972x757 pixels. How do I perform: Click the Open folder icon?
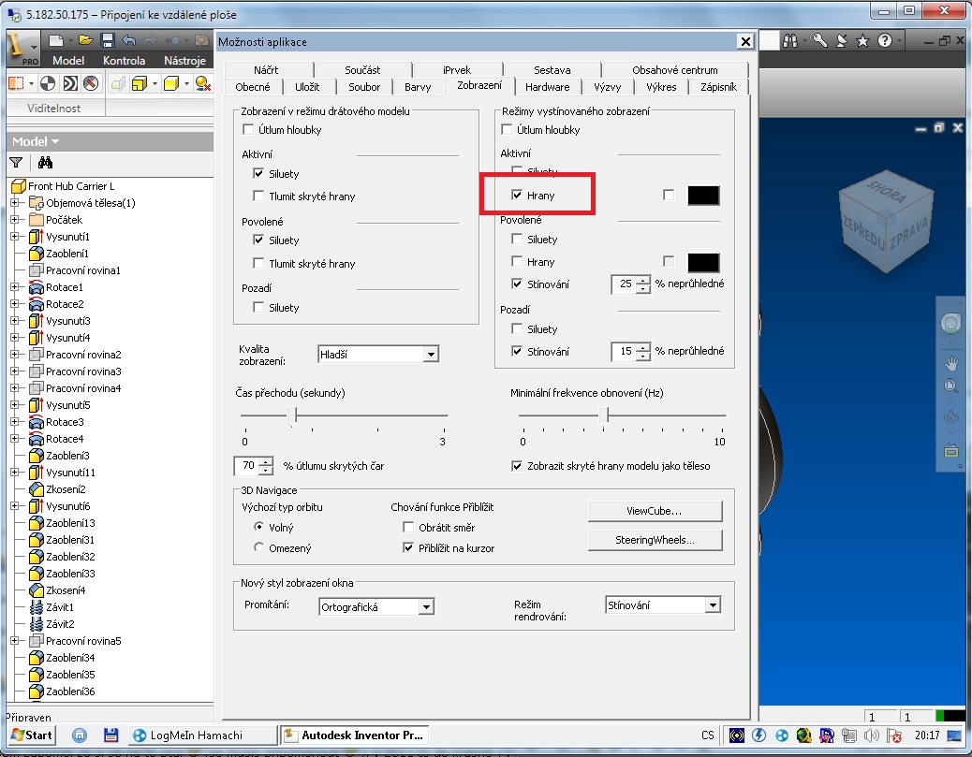86,40
